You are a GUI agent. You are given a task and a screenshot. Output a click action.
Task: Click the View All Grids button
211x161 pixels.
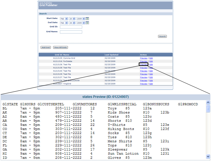[x=60, y=47]
